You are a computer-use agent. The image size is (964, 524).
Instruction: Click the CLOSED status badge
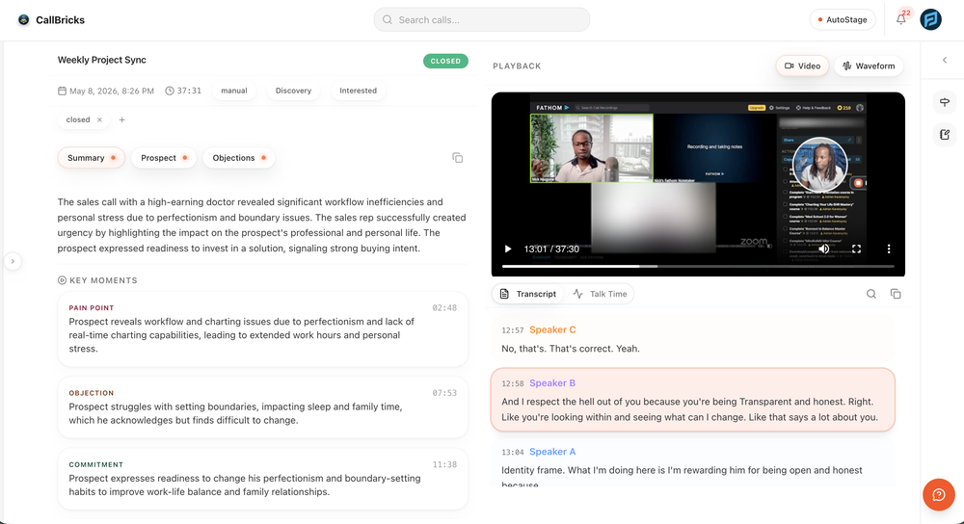445,61
